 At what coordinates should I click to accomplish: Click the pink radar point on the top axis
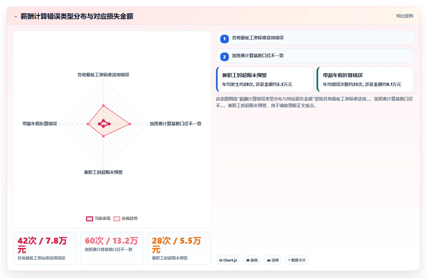[104, 106]
